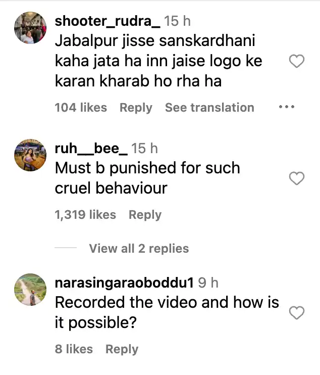Viewport: 320px width, 375px height.
Task: Open shooter_rudra_'s profile picture
Action: pyautogui.click(x=30, y=28)
